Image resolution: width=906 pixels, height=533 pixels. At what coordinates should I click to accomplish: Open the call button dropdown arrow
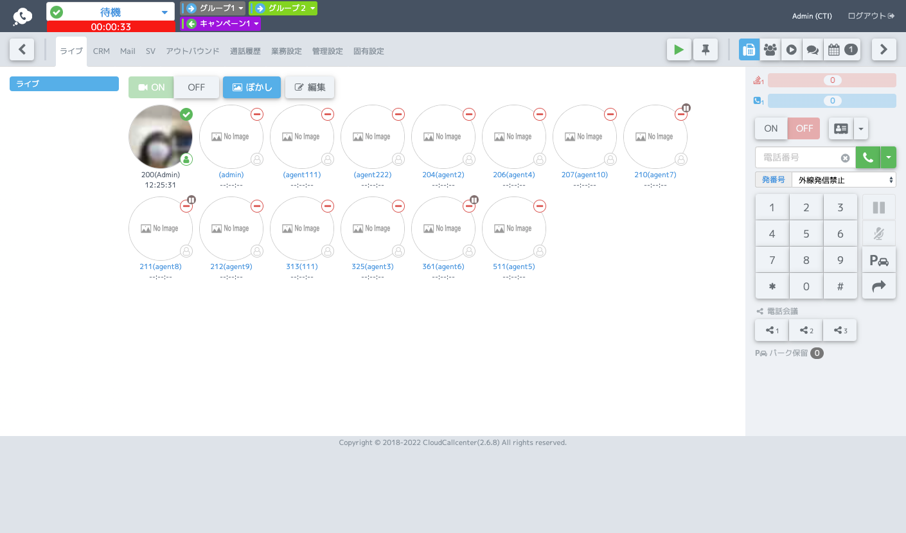(x=889, y=157)
